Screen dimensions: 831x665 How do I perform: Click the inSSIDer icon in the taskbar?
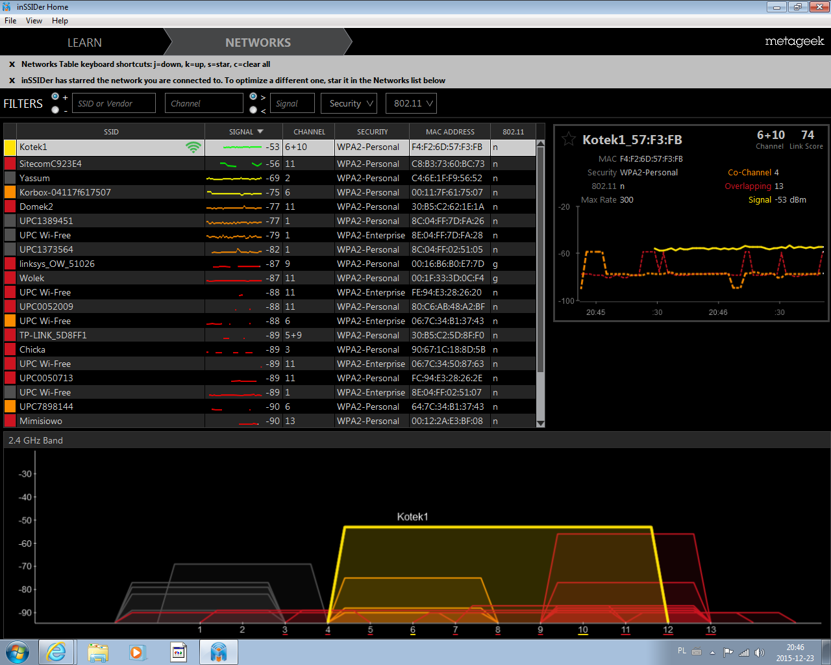click(x=219, y=652)
